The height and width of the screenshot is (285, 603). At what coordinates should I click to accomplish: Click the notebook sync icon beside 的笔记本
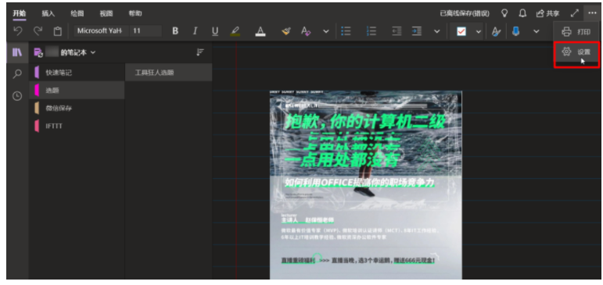point(38,53)
